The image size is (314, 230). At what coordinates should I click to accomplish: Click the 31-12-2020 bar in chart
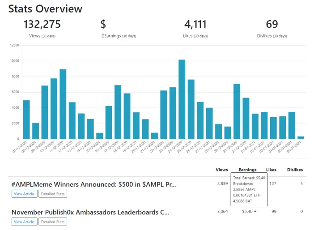click(246, 119)
